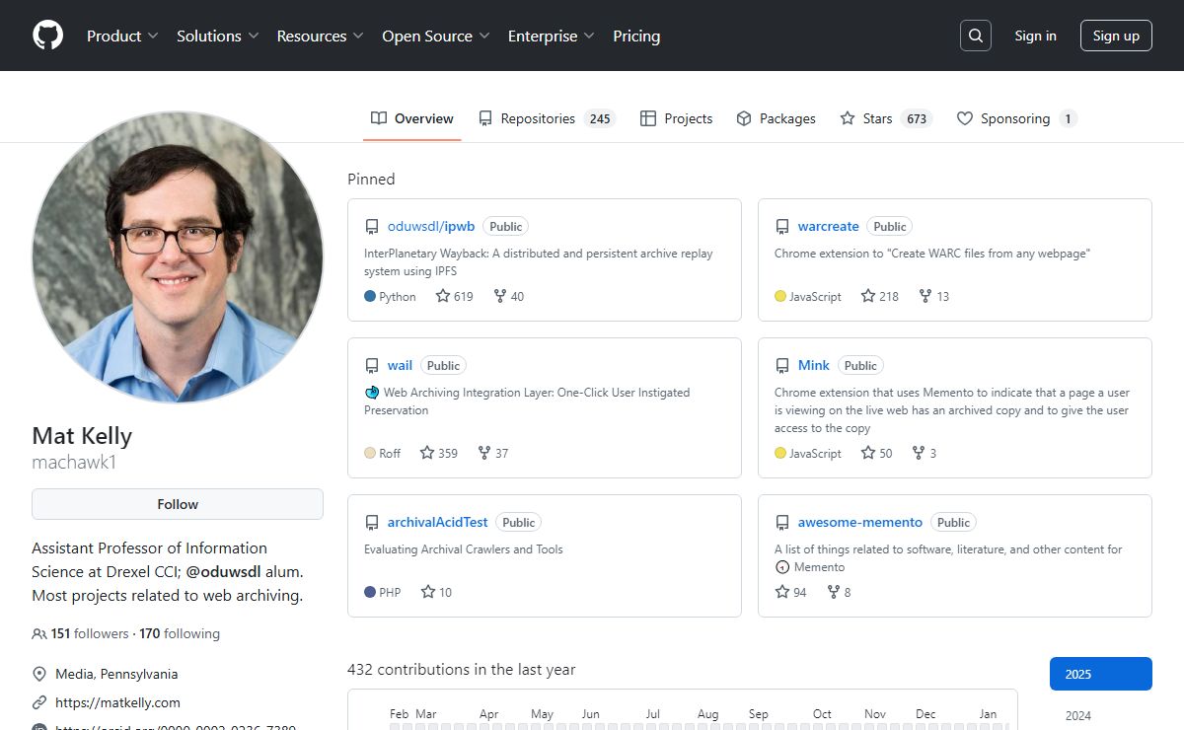Open the awesome-memento repository link
Screen dimensions: 1184x730
point(859,522)
